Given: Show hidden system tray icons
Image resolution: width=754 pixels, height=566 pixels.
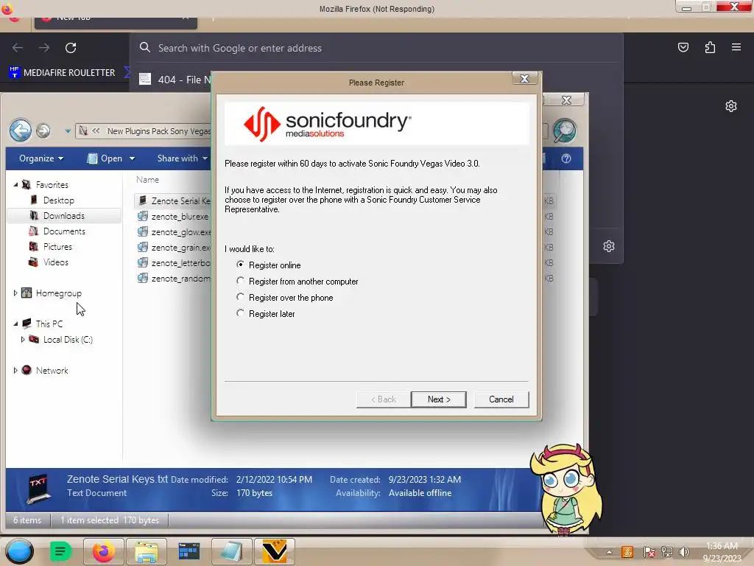Looking at the screenshot, I should pyautogui.click(x=609, y=552).
